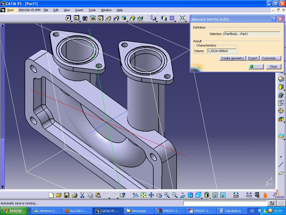Click the Split surface-based feature icon
The width and height of the screenshot is (286, 215).
click(x=281, y=136)
